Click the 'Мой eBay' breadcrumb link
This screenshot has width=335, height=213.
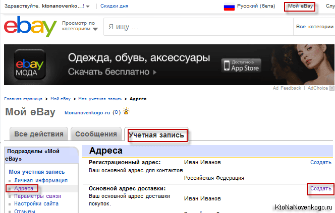[61, 99]
